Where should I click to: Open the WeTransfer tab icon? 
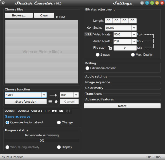(54, 111)
